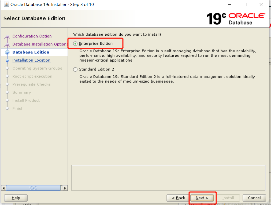Click the Database Edition current step bullet
The image size is (271, 205).
(7, 52)
